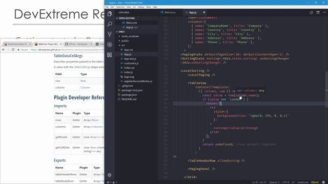Click the UTF-8 encoding status item
This screenshot has width=328, height=184.
coord(286,182)
